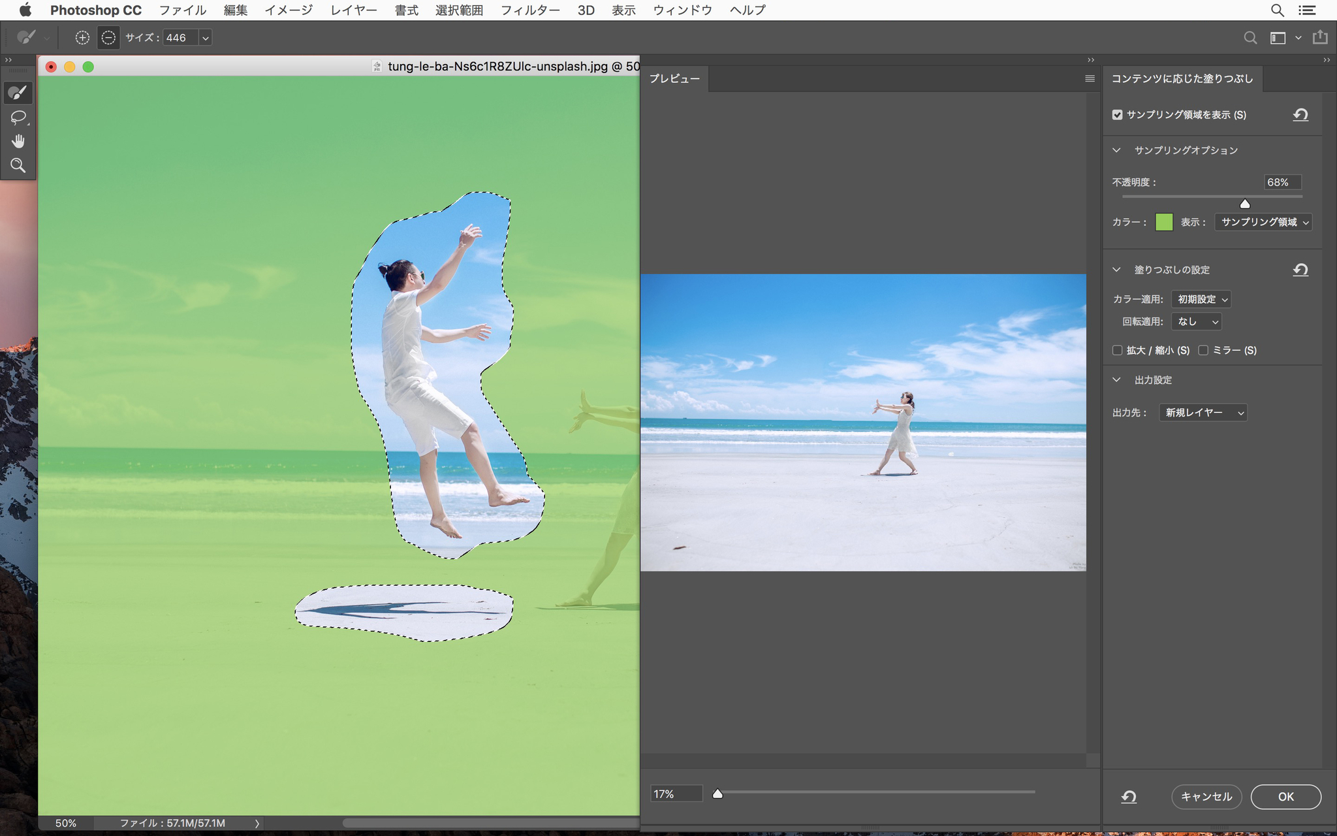The image size is (1337, 836).
Task: Reset sampling area with the top reset icon
Action: (1300, 115)
